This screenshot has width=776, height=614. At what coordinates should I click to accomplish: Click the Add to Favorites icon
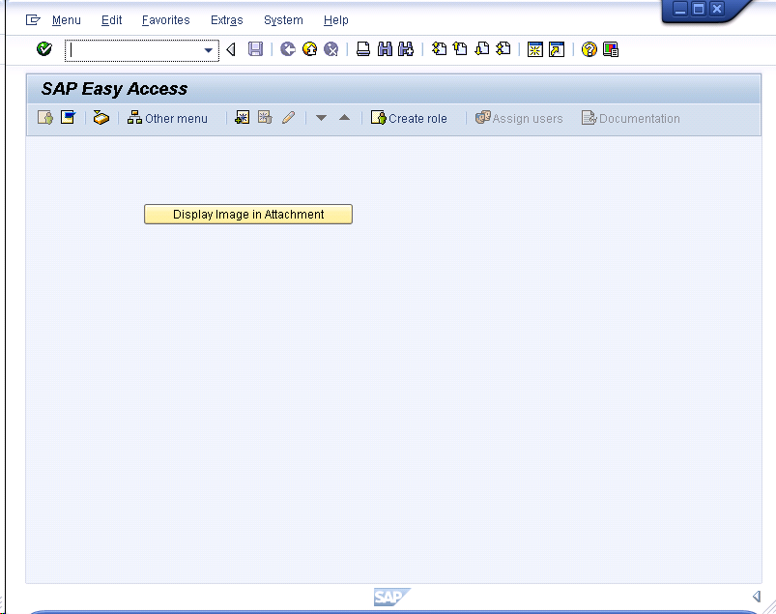click(x=242, y=118)
